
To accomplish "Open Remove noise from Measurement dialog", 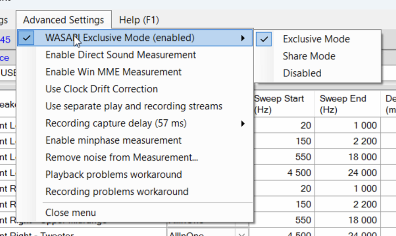I will click(x=122, y=157).
